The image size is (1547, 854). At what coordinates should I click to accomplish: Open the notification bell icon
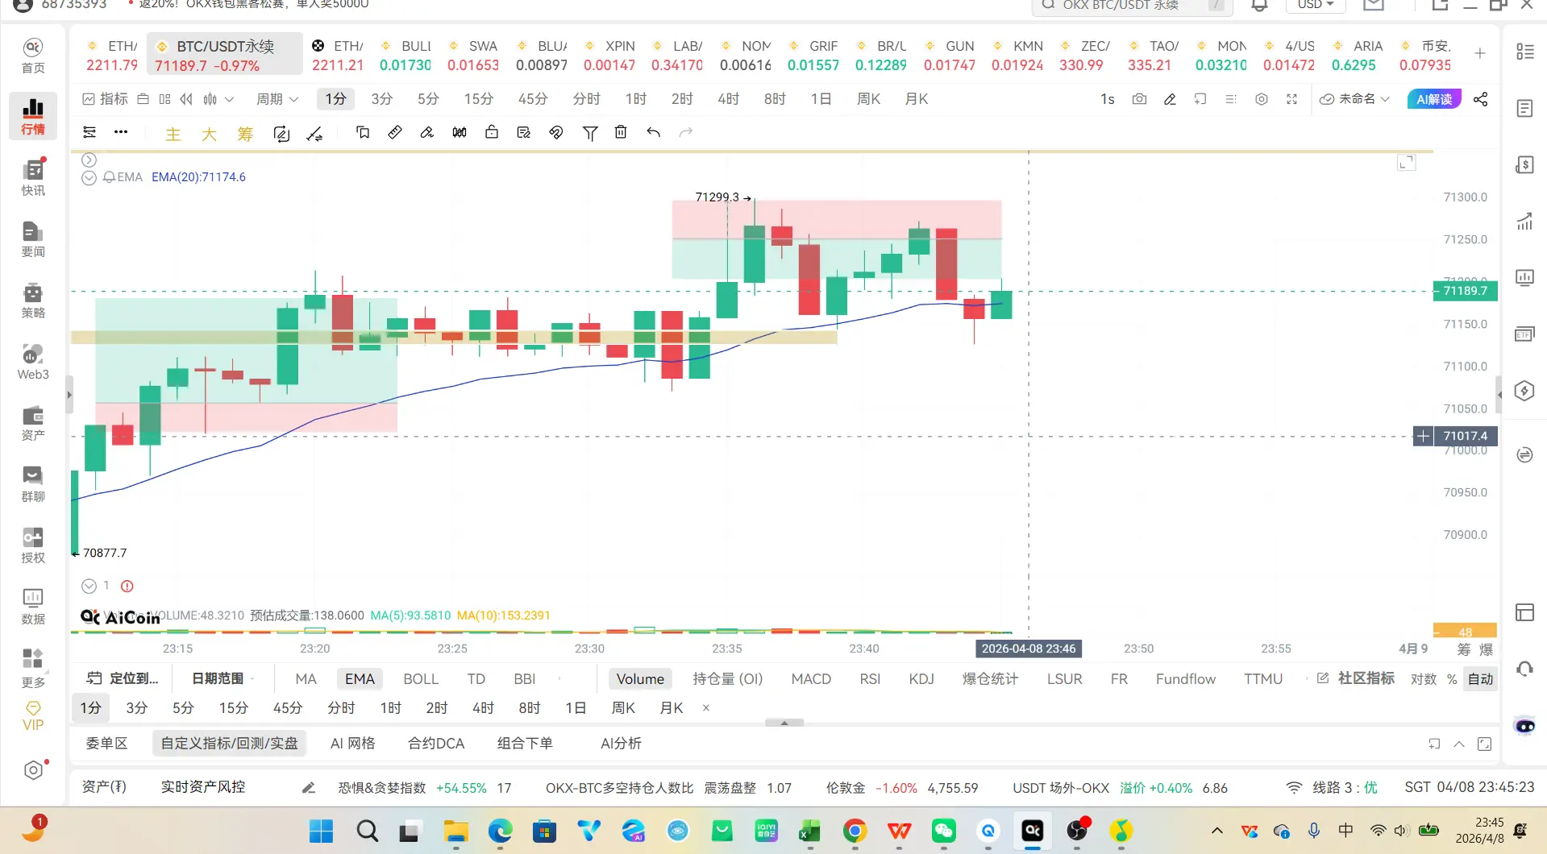pos(1259,5)
